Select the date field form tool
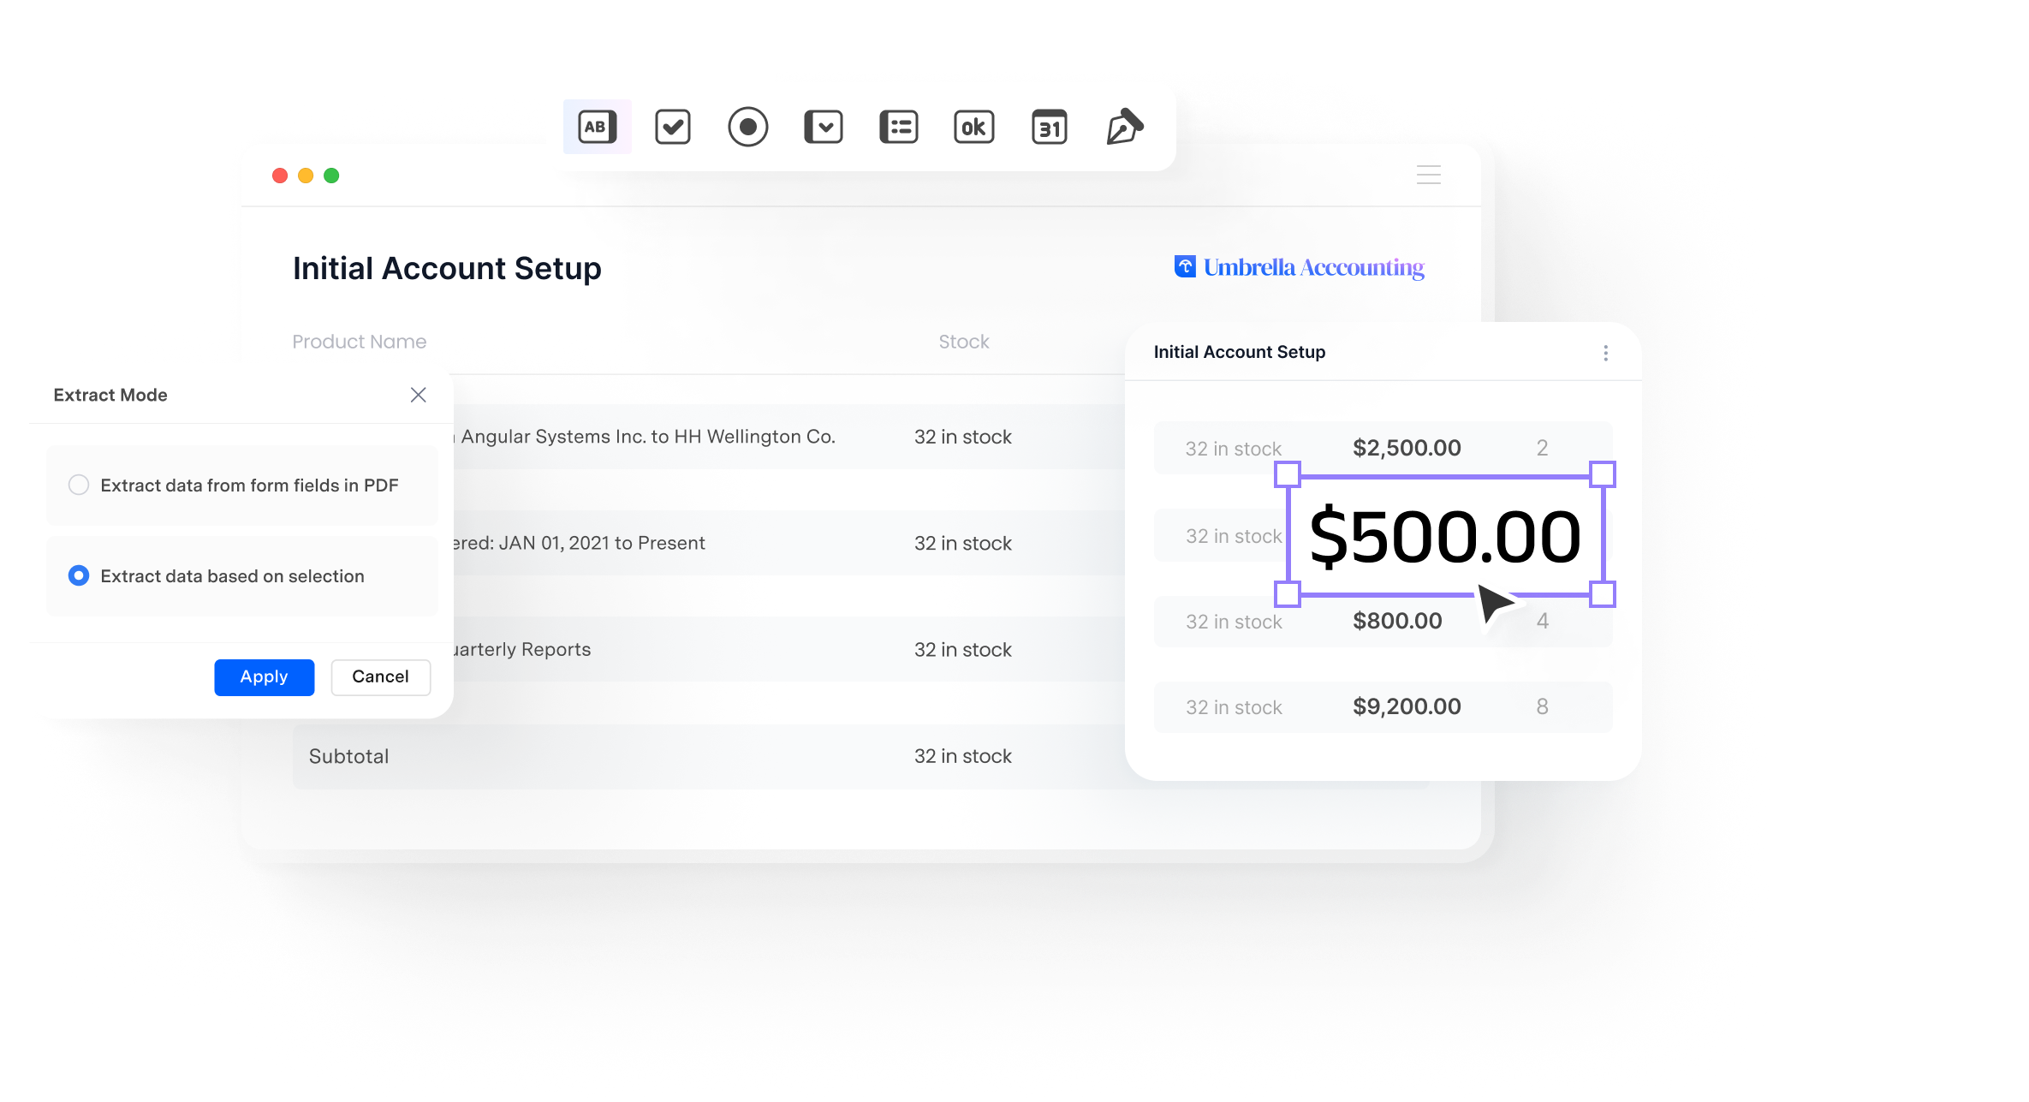The image size is (2029, 1102). pyautogui.click(x=1050, y=128)
